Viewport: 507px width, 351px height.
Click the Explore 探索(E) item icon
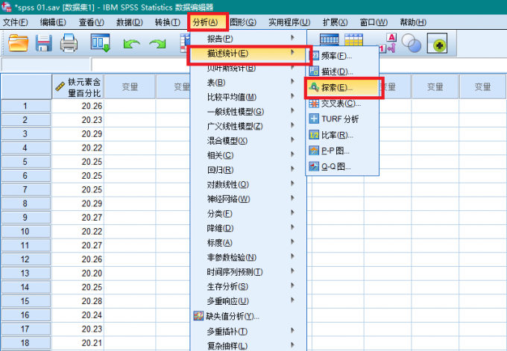click(314, 87)
